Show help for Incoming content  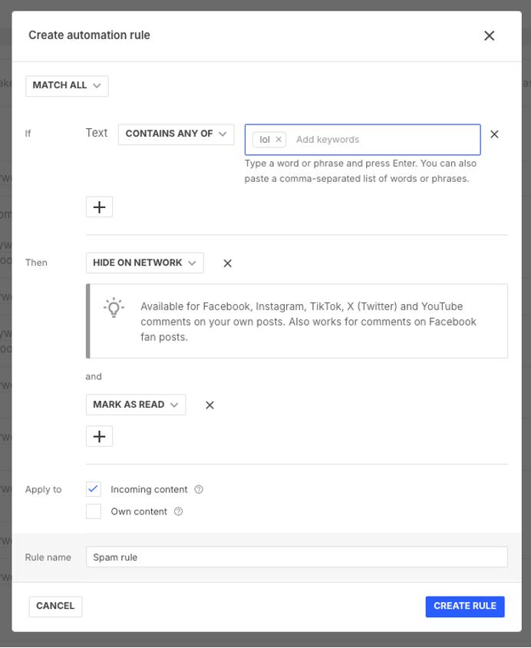click(x=199, y=490)
